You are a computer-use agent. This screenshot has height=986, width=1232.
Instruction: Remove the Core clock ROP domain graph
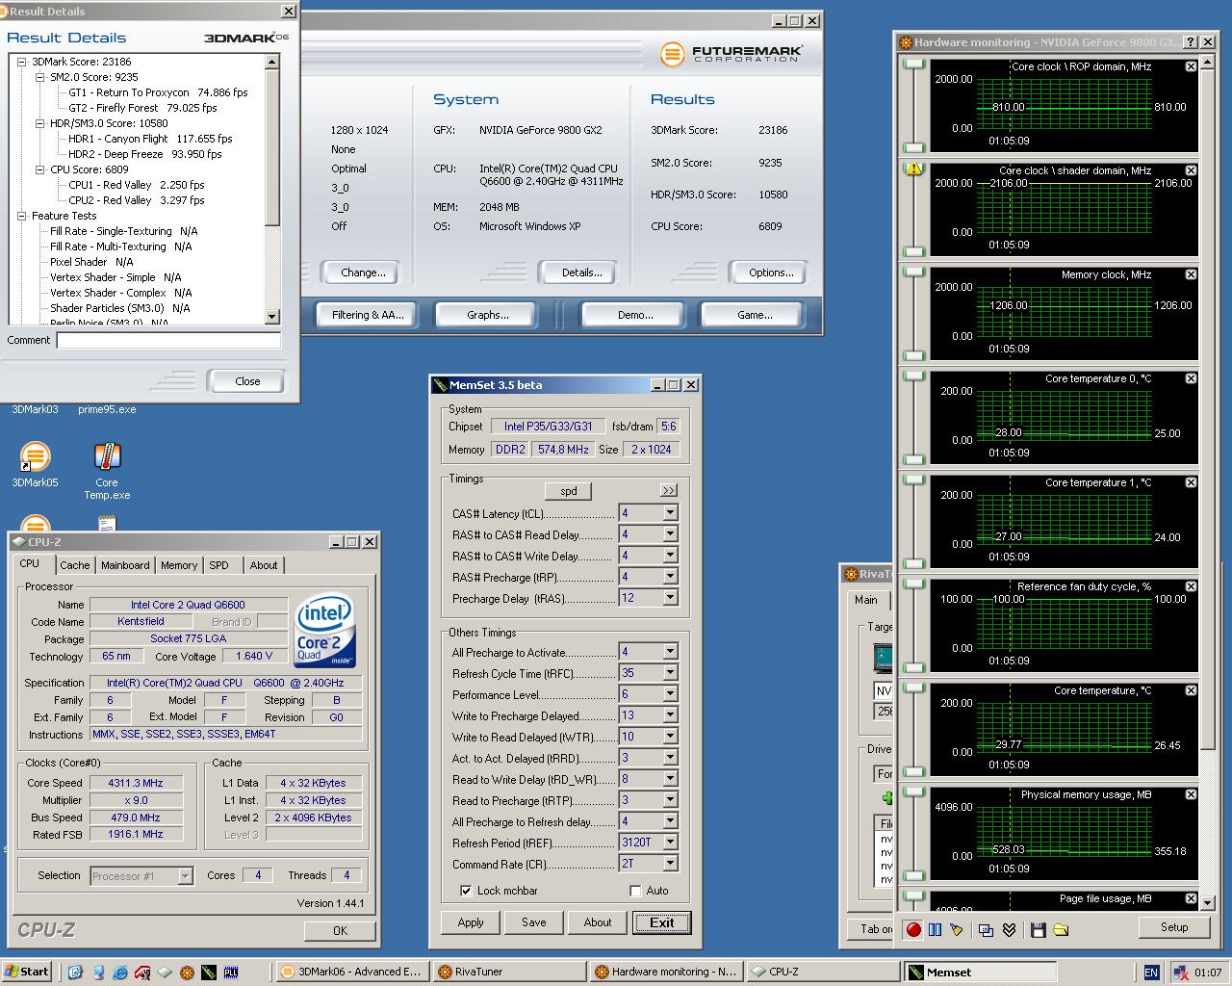[x=1191, y=66]
